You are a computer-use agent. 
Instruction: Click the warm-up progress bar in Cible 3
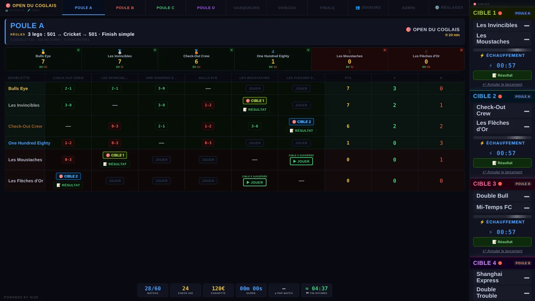coord(502,216)
